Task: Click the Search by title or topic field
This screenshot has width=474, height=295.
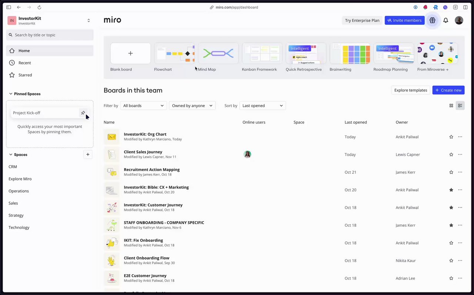Action: pyautogui.click(x=50, y=35)
